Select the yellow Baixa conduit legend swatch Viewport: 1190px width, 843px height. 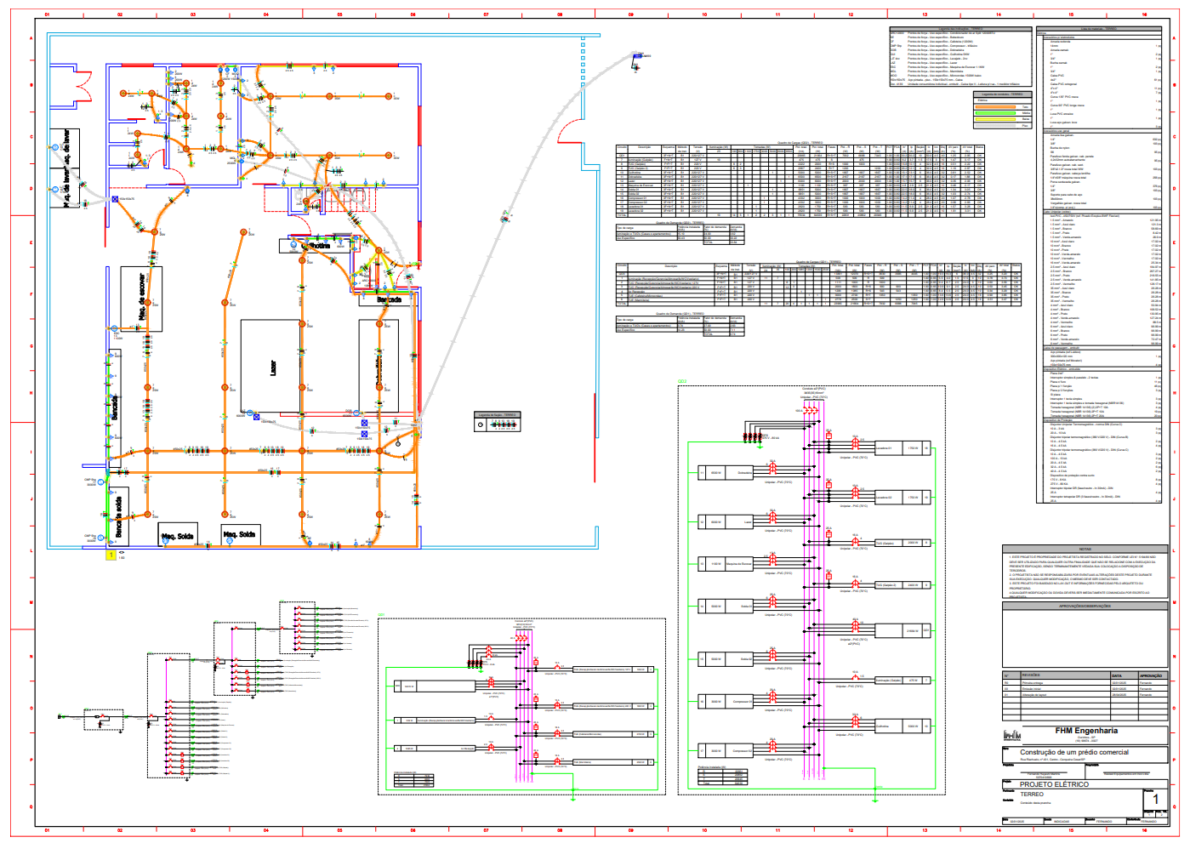996,118
